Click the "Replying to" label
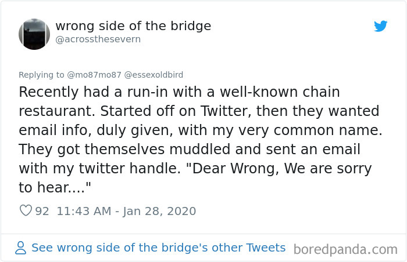This screenshot has width=407, height=262. pyautogui.click(x=41, y=75)
